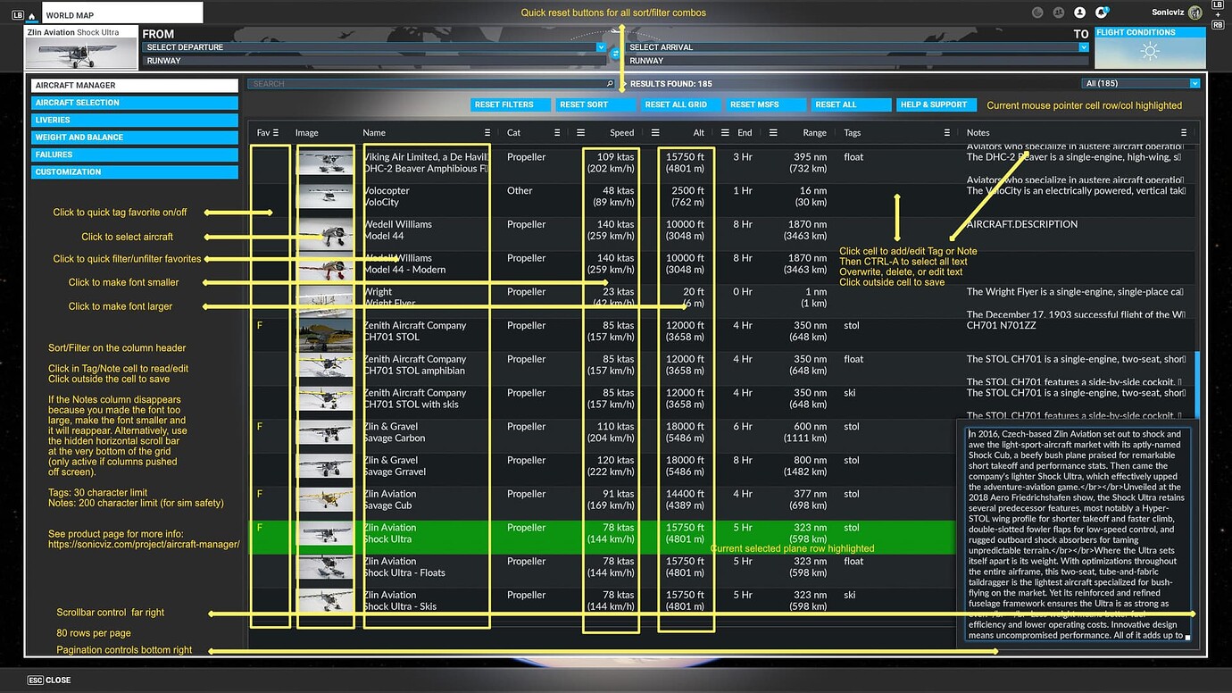Click the RESET FILTERS button

click(510, 104)
